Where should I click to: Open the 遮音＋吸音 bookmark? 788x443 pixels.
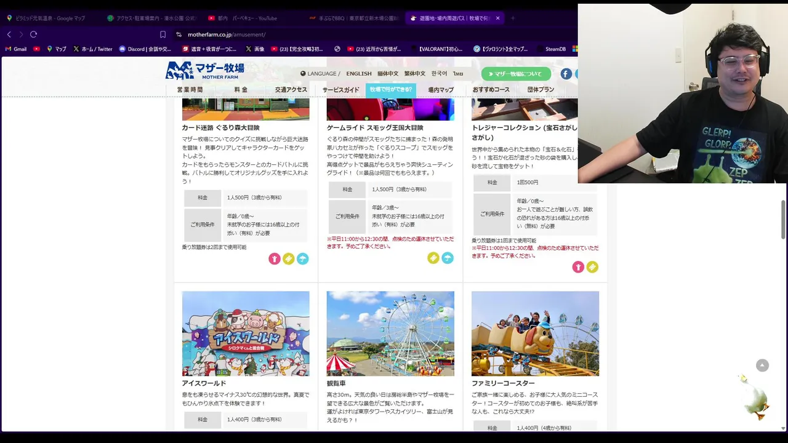click(209, 49)
